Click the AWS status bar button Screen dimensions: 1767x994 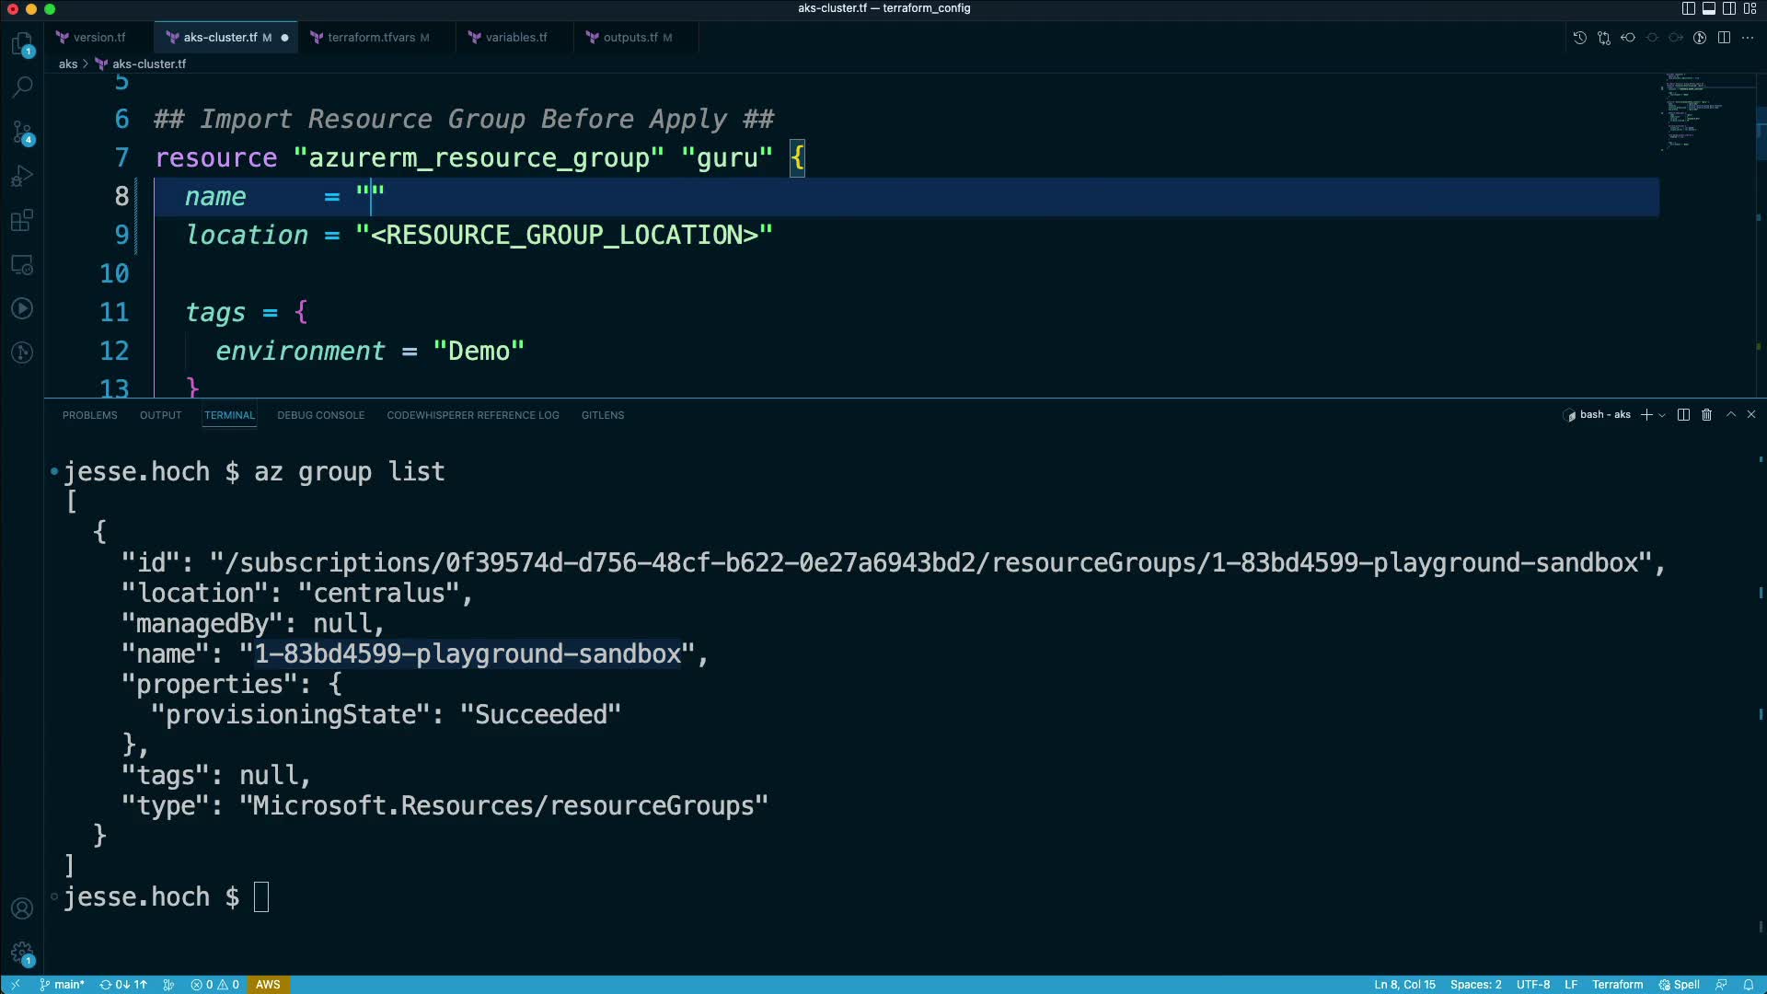268,985
